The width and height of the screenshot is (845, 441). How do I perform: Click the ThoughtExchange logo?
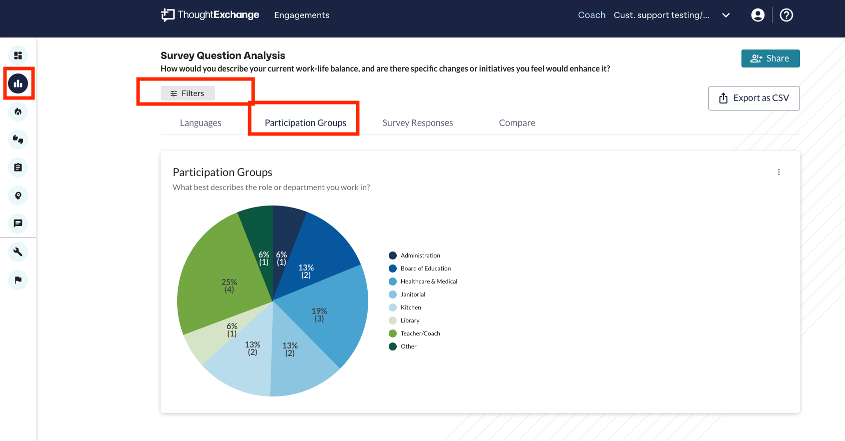[210, 15]
